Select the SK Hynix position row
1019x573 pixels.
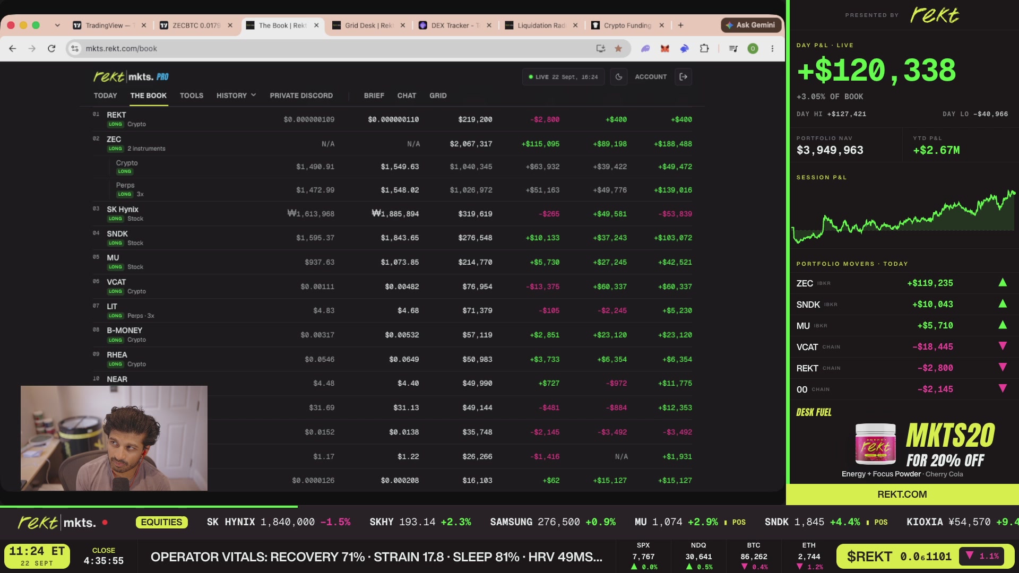[393, 214]
